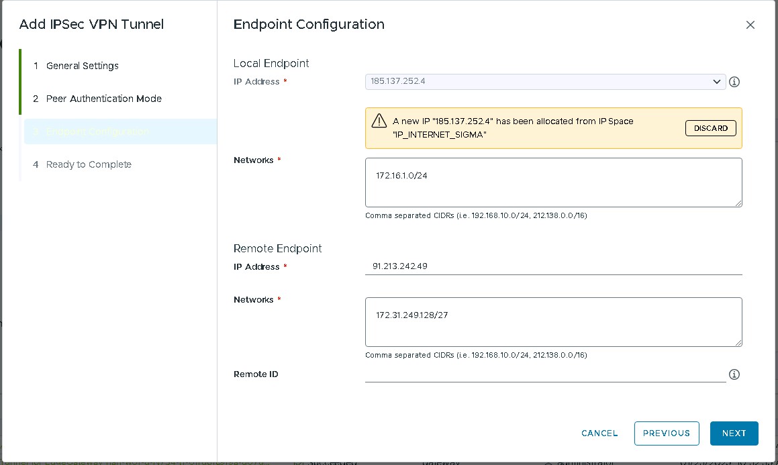Viewport: 778px width, 465px height.
Task: Expand the local IP Address dropdown chevron
Action: coord(717,82)
